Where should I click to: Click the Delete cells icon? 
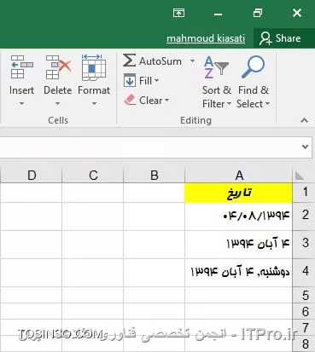(x=58, y=66)
